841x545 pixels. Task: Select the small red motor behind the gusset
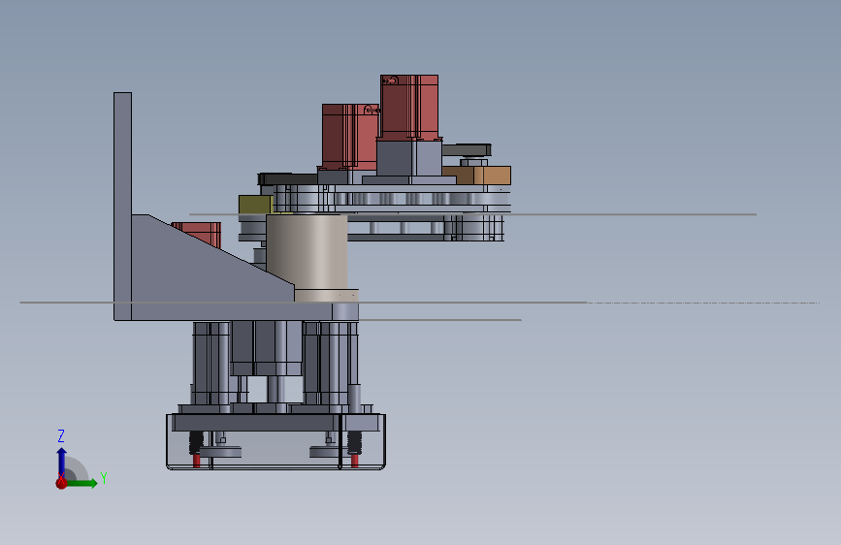(x=203, y=233)
